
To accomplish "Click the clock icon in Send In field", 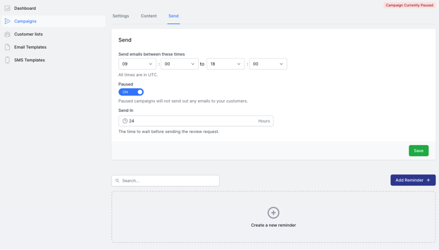I will (125, 121).
